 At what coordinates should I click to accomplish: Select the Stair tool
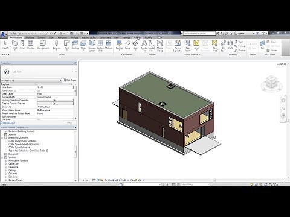click(x=135, y=45)
